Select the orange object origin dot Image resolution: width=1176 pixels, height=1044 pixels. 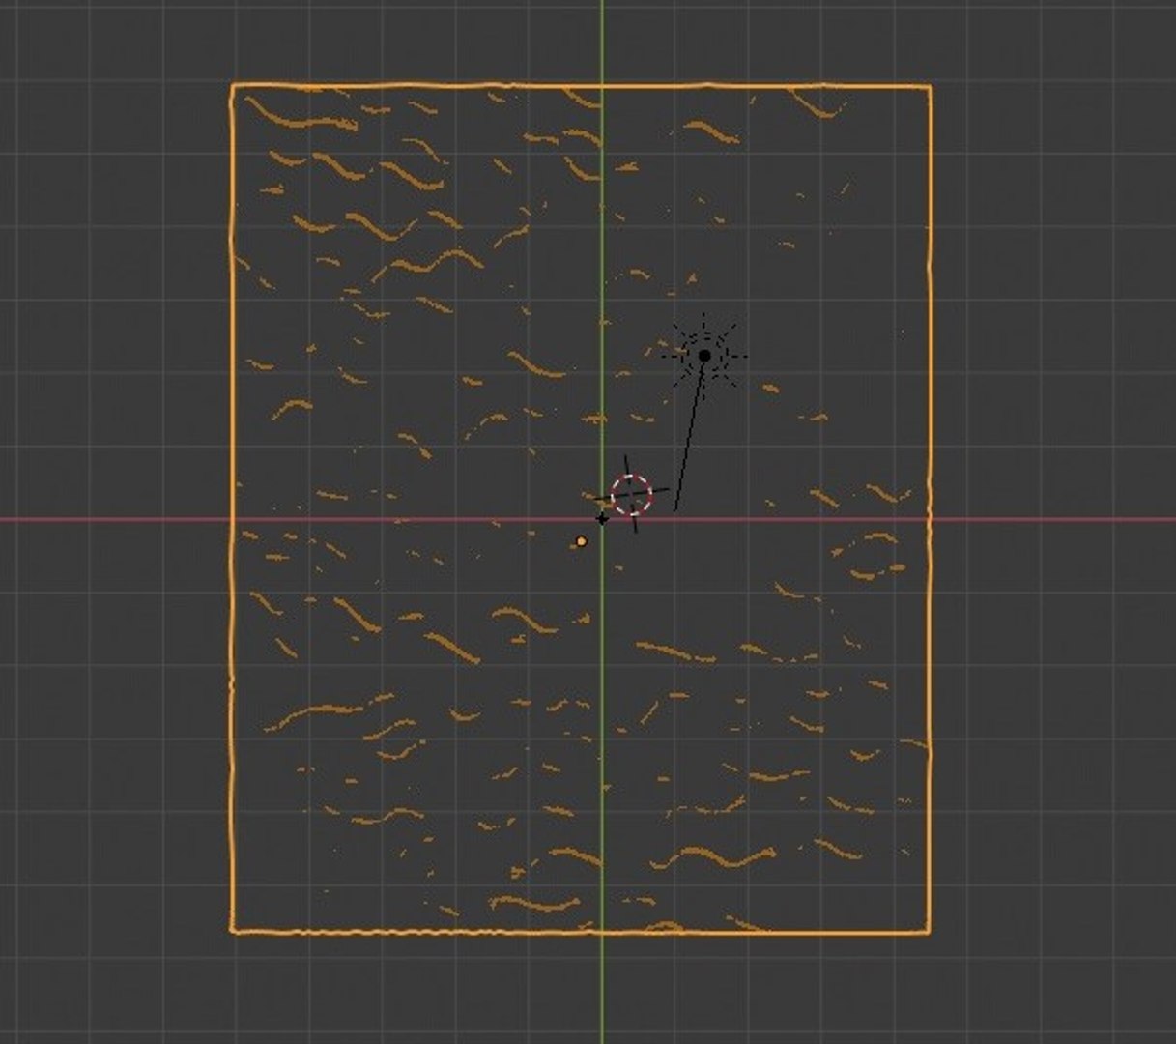[x=581, y=541]
